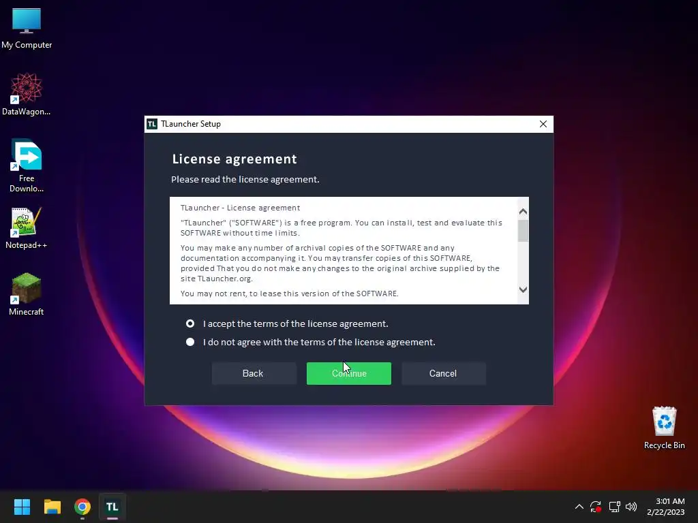Screen dimensions: 698x523
Task: Click the 'Please read the license agreement.' text
Action: [245, 179]
